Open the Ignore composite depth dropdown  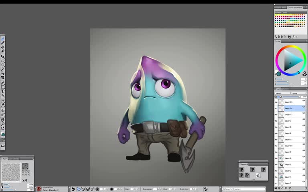(x=299, y=93)
